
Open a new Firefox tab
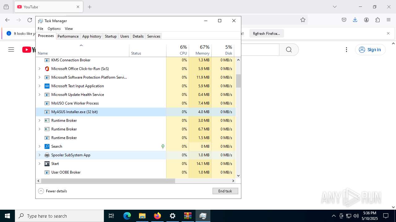pos(89,7)
